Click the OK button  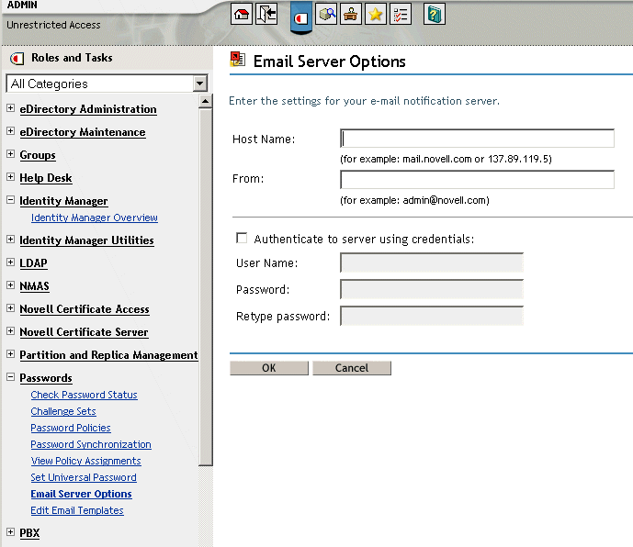pos(269,368)
